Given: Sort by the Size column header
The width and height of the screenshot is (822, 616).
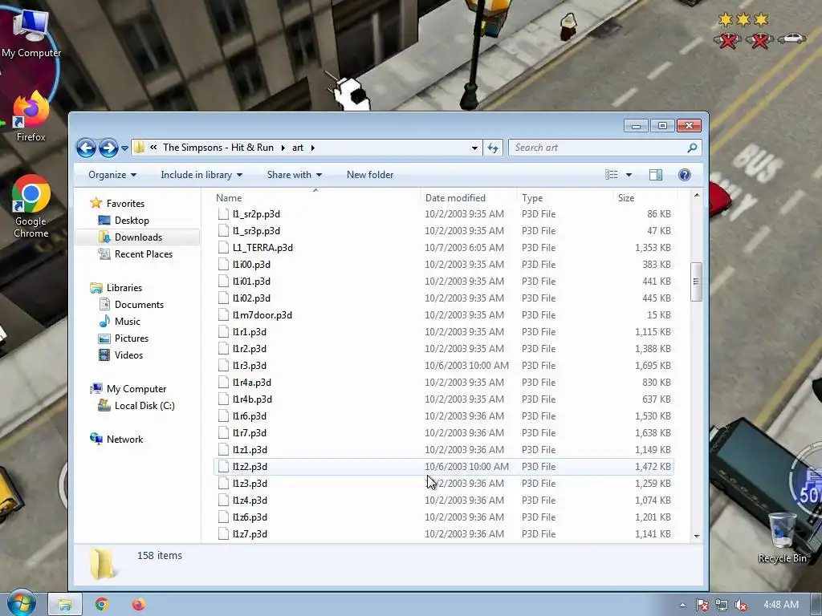Looking at the screenshot, I should [645, 198].
